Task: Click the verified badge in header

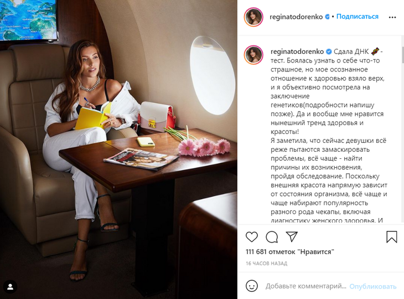Action: (x=327, y=17)
